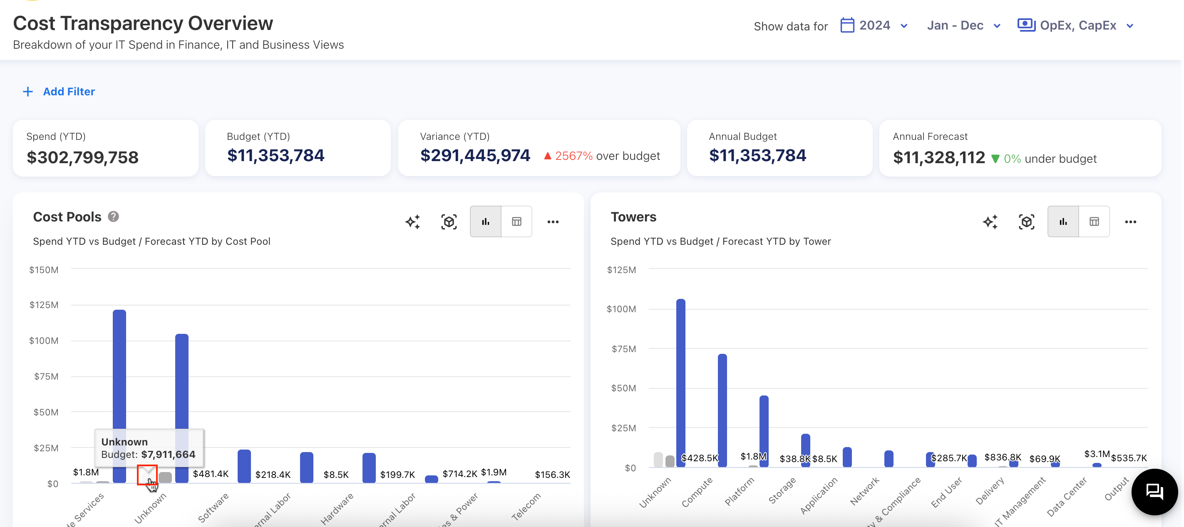
Task: Click the Cost Pools help question mark
Action: (x=113, y=216)
